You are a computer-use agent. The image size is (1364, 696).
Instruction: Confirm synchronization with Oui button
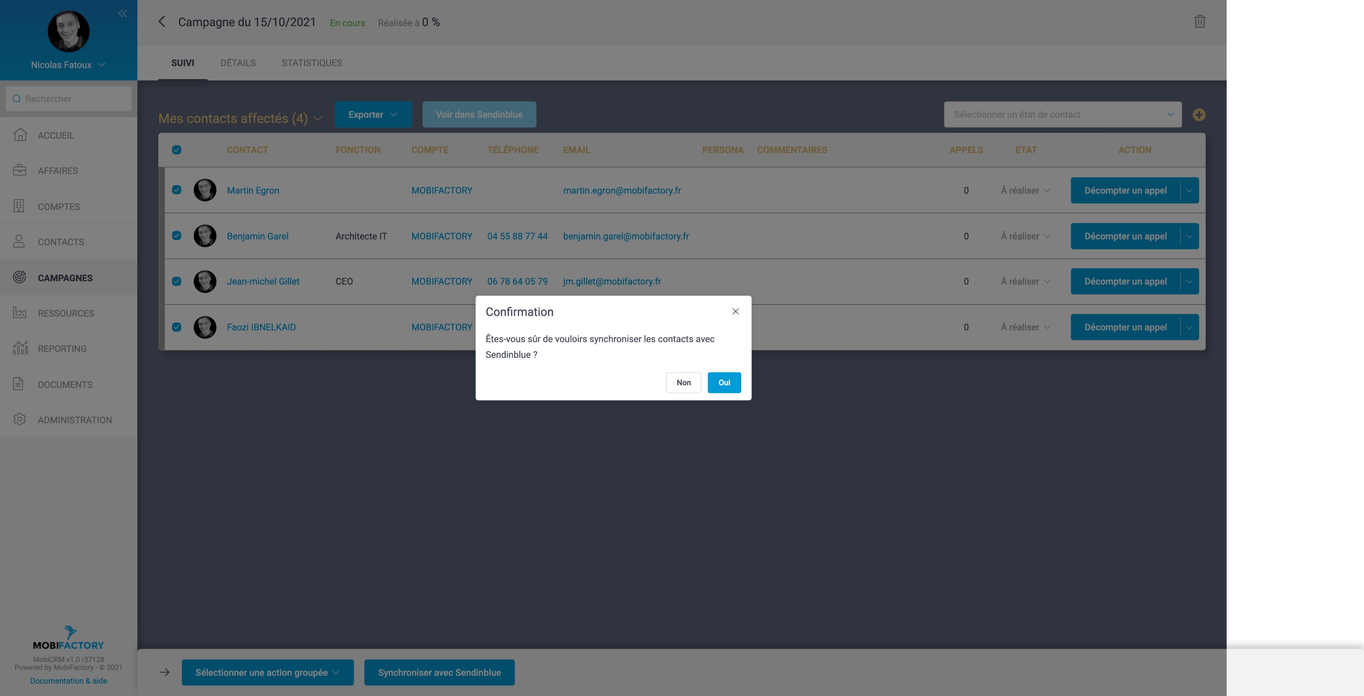coord(724,383)
